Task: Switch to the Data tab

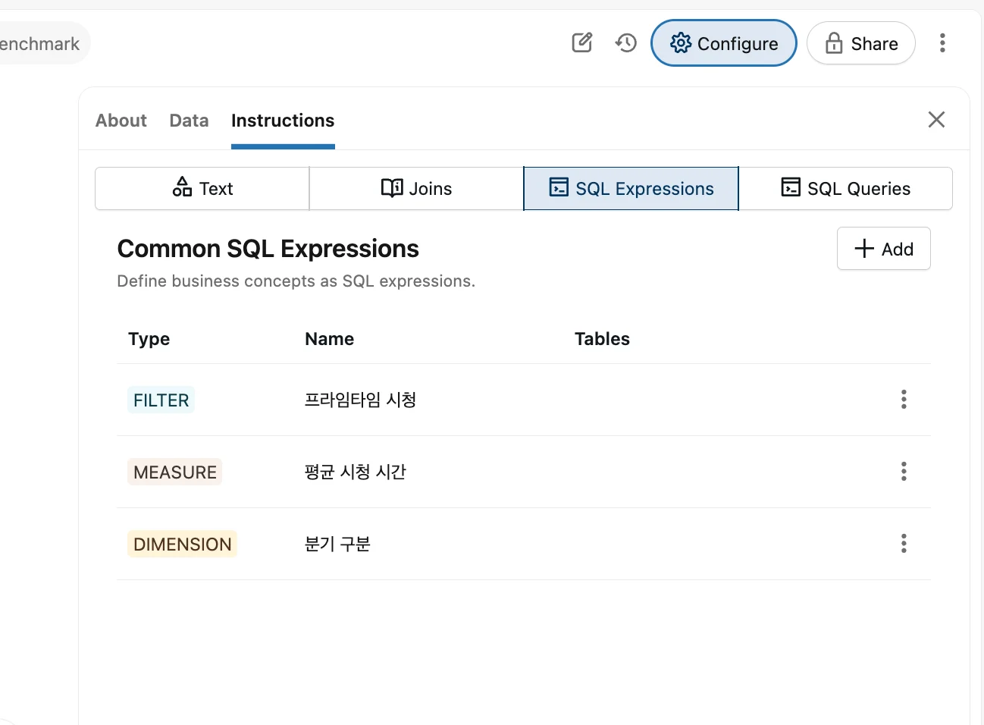Action: 189,121
